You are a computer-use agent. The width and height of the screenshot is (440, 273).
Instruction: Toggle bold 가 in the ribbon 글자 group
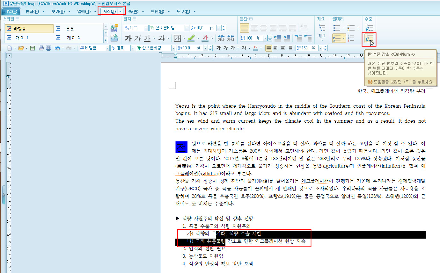tap(128, 39)
